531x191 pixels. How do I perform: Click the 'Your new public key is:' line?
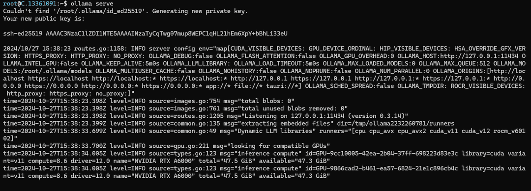click(x=44, y=19)
